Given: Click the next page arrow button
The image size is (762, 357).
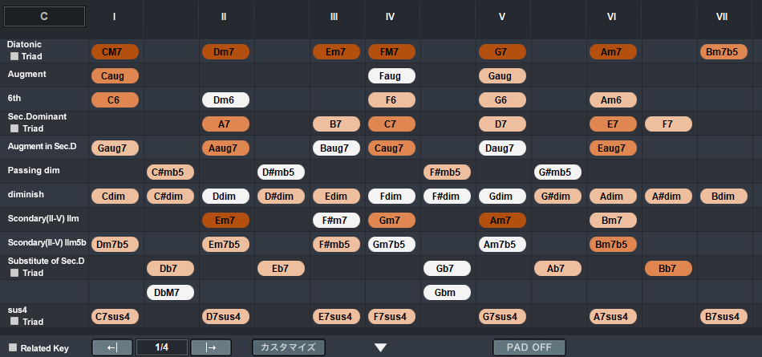Looking at the screenshot, I should click(x=211, y=347).
